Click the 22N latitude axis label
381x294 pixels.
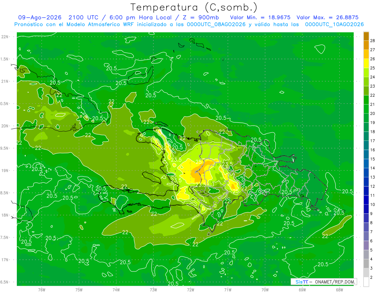(x=5, y=37)
